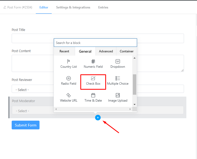This screenshot has width=197, height=159.
Task: Insert the Time & Date block
Action: point(93,98)
